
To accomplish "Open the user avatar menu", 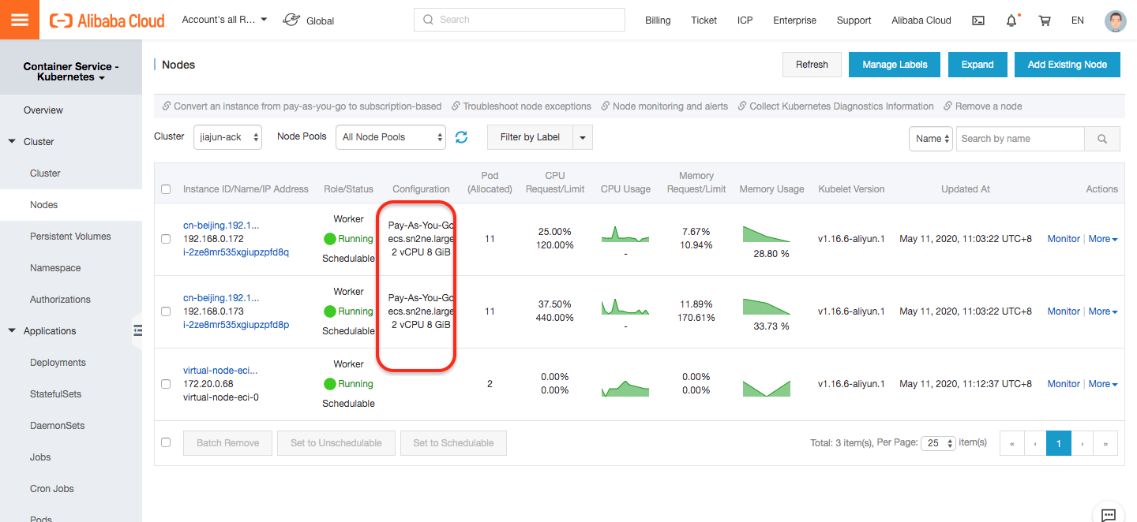I will click(1115, 21).
